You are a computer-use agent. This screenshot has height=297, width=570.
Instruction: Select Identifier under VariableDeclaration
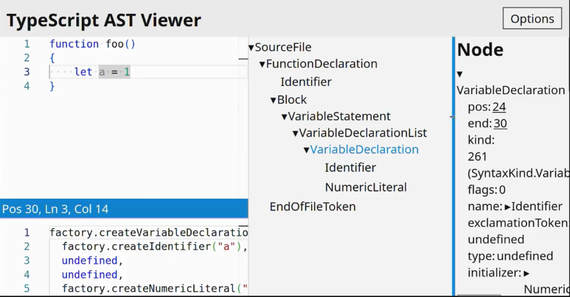tap(350, 168)
